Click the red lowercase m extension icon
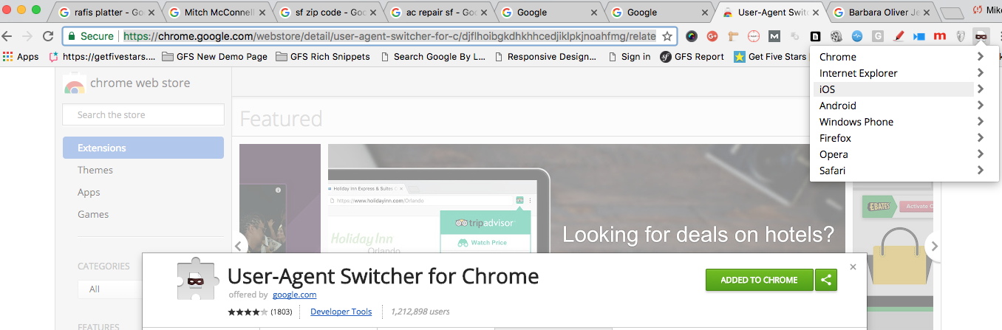 [940, 36]
